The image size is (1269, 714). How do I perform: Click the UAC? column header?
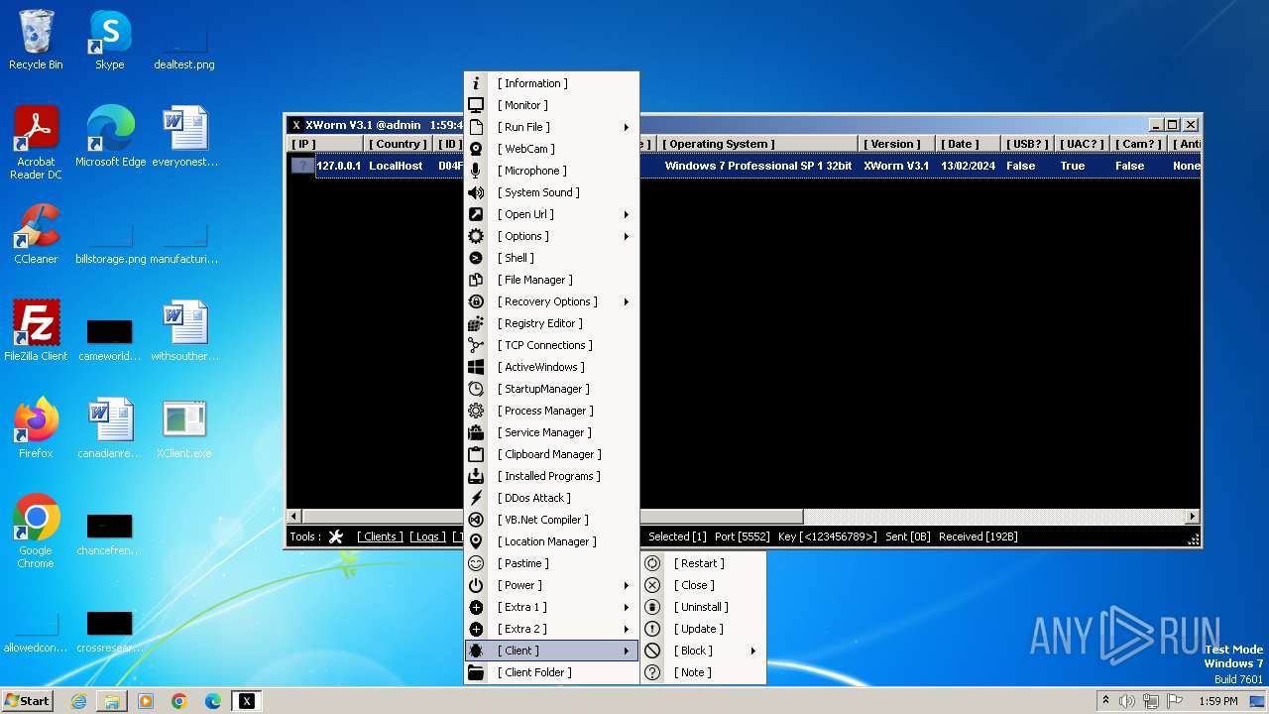[x=1081, y=144]
